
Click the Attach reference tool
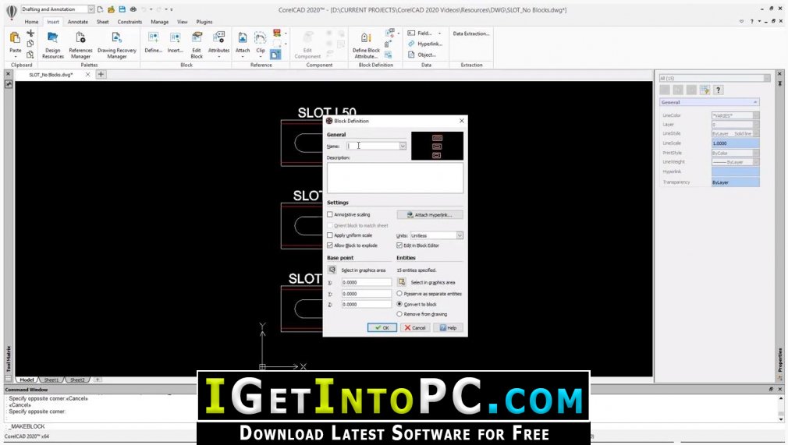pos(242,42)
